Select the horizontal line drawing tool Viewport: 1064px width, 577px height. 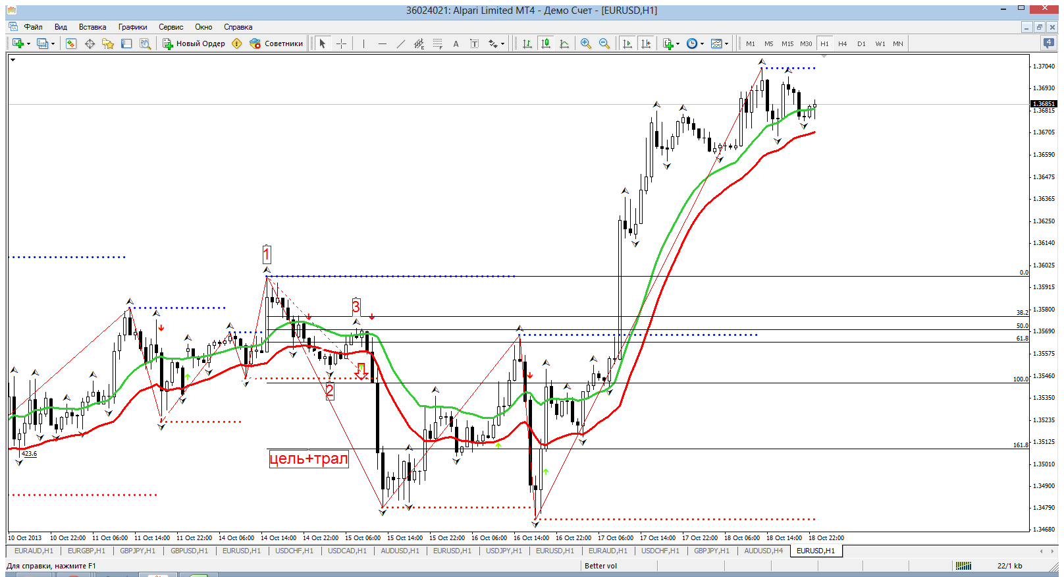click(383, 43)
